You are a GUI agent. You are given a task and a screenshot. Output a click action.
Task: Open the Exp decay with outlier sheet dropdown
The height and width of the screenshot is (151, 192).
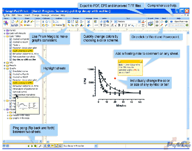(96, 146)
